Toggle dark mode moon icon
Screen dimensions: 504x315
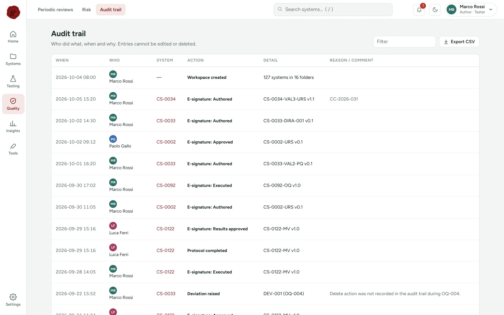click(x=435, y=10)
